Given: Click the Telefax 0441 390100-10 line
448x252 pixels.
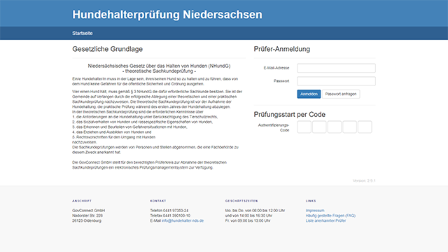Looking at the screenshot, I should [x=170, y=216].
